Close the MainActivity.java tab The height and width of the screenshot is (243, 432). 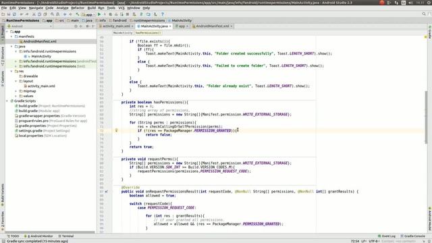[x=170, y=26]
